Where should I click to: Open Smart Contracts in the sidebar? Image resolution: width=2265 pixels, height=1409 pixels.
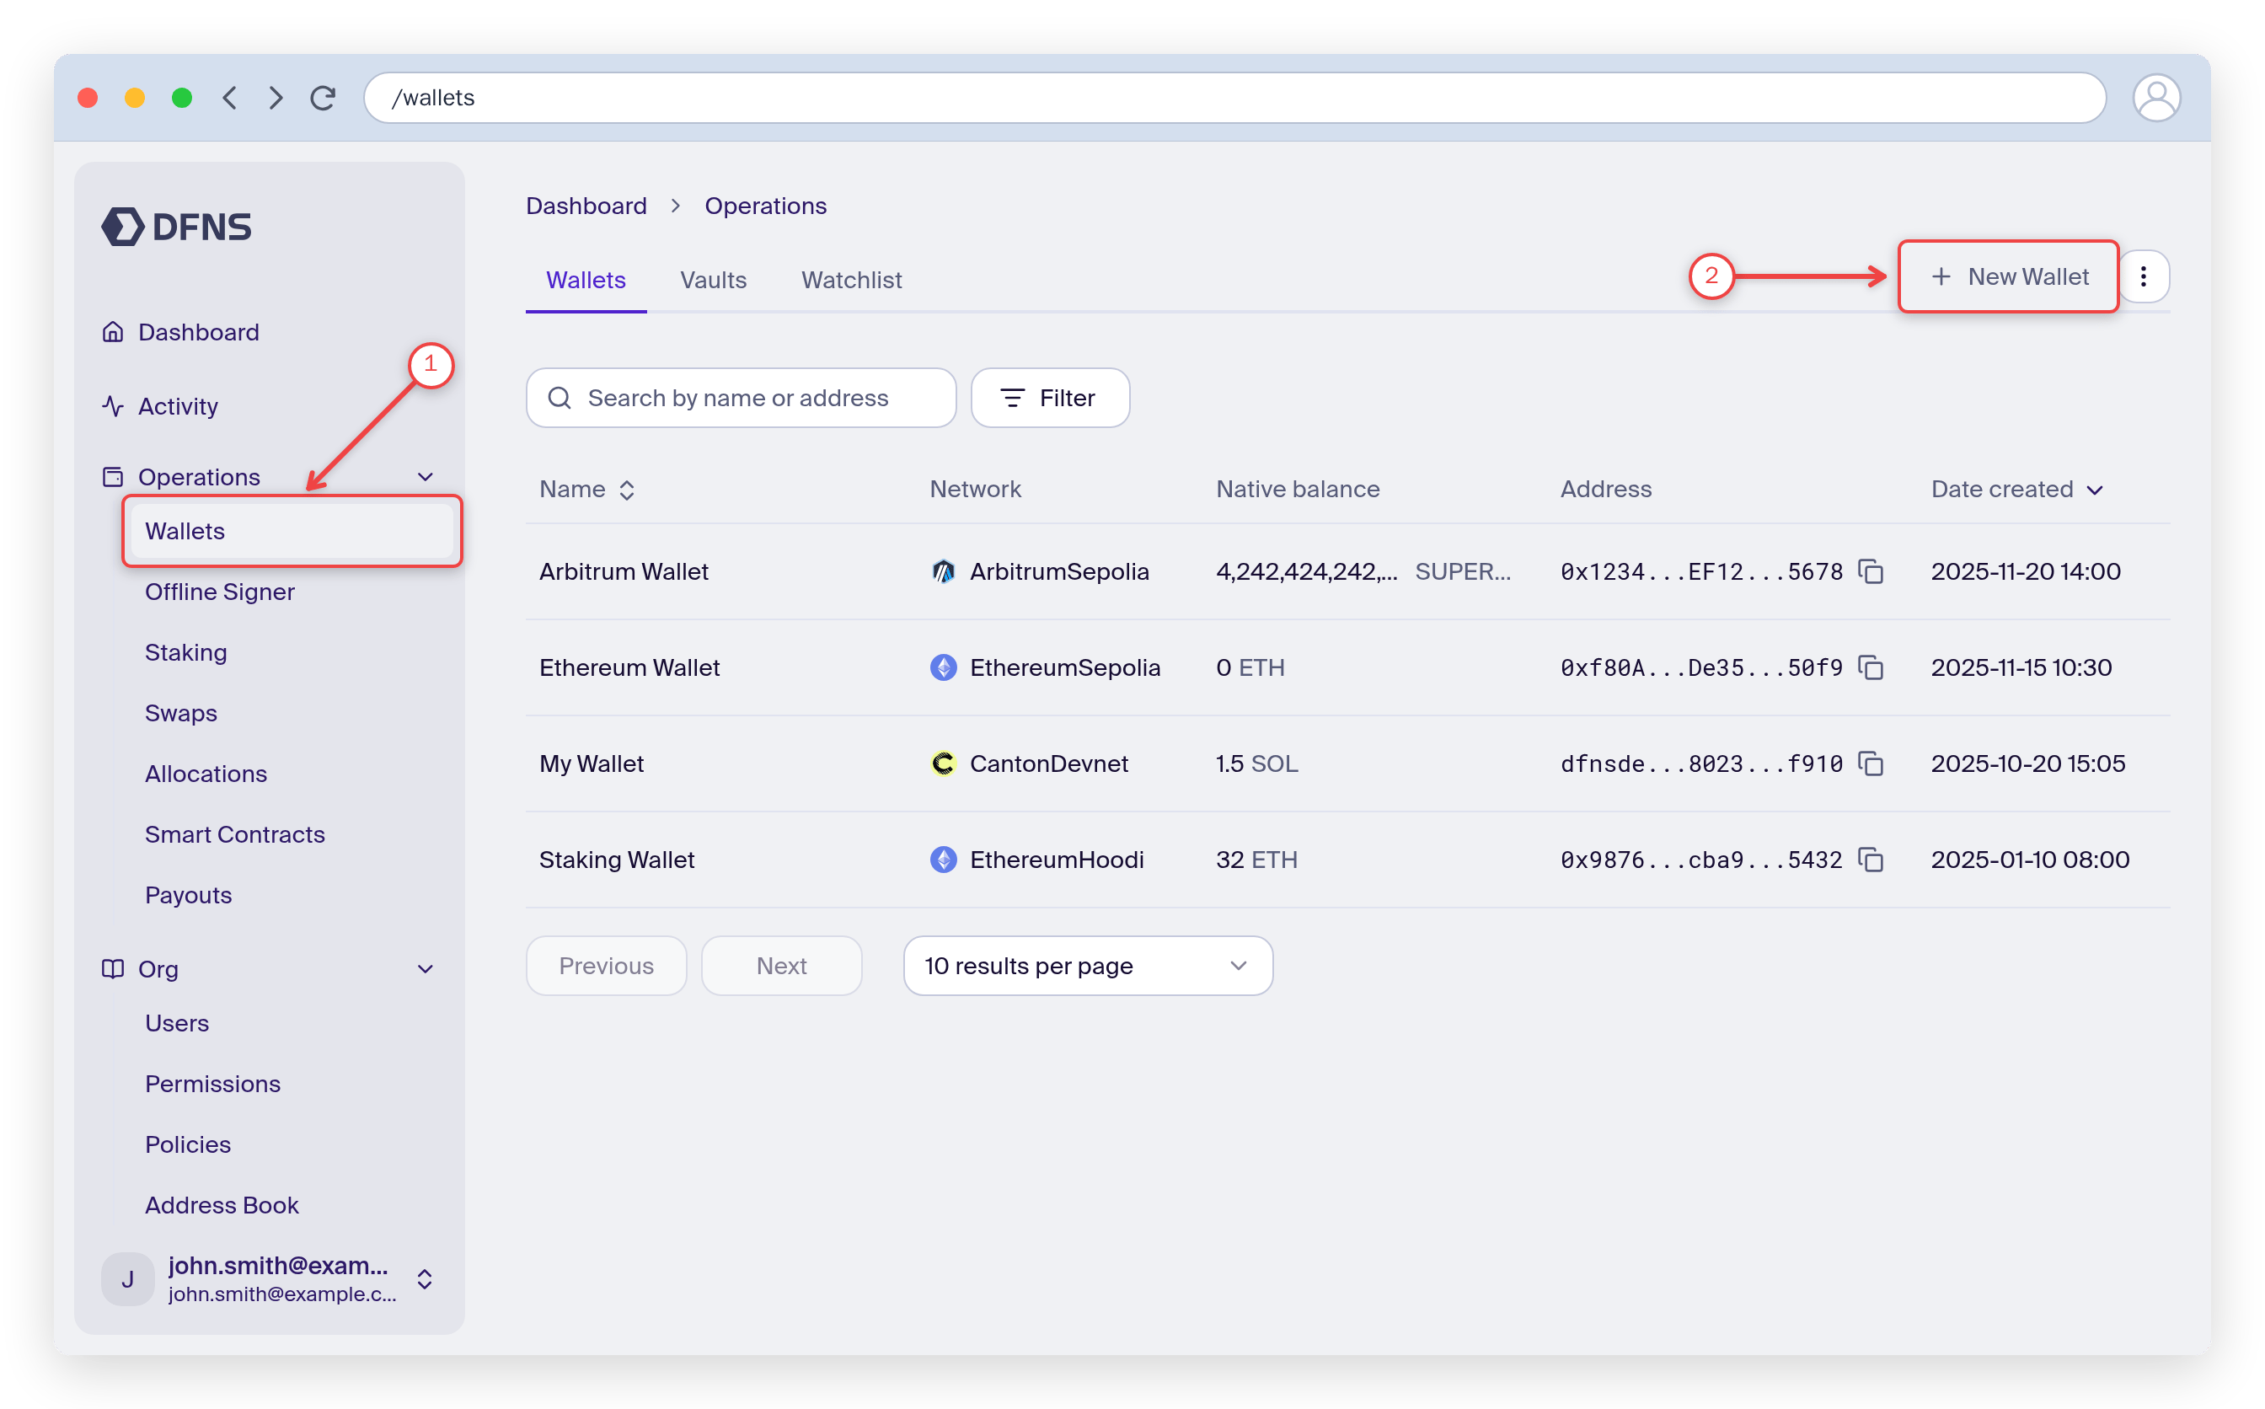(x=235, y=834)
